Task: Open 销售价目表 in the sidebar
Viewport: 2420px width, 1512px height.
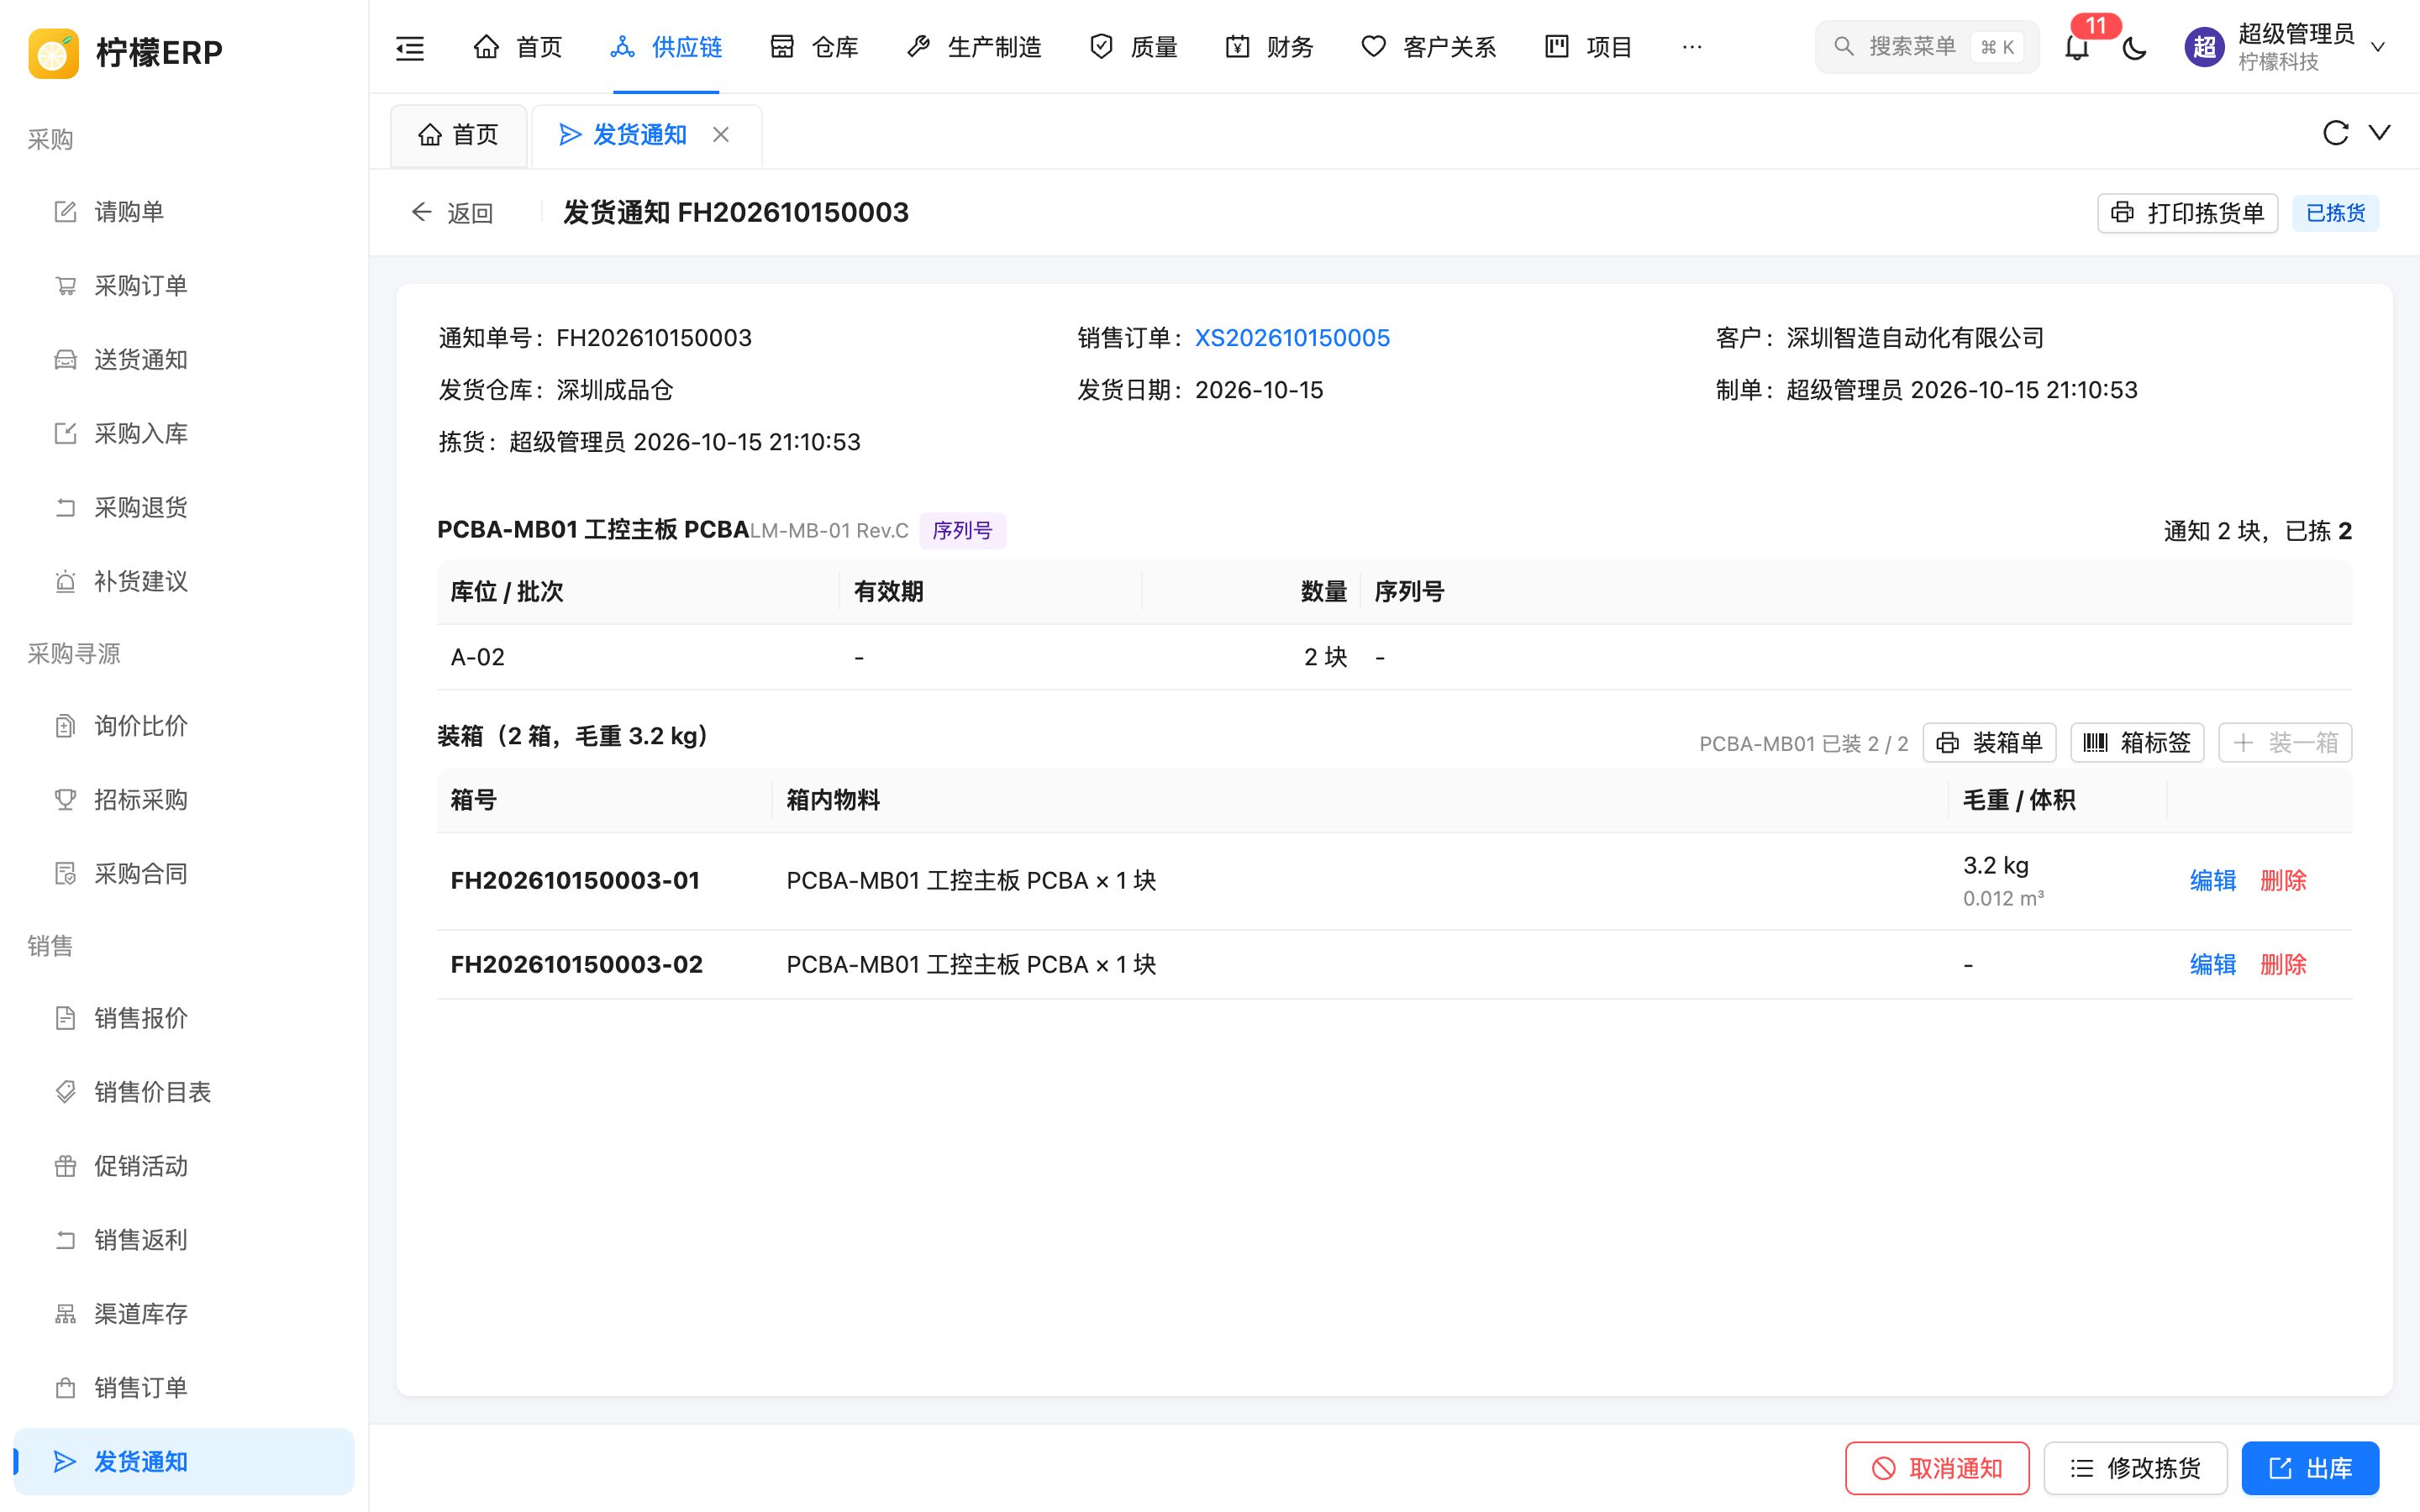Action: point(184,1092)
